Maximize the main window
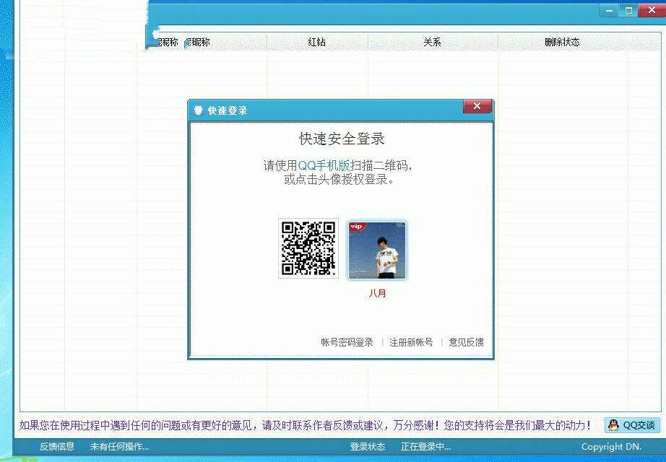666x462 pixels. point(628,10)
